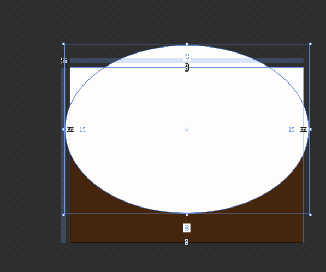Click the top-center resize handle of the ellipse
This screenshot has height=272, width=326.
[x=187, y=44]
